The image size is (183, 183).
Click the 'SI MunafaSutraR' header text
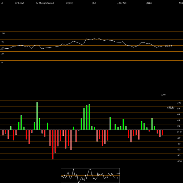pyautogui.click(x=45, y=3)
